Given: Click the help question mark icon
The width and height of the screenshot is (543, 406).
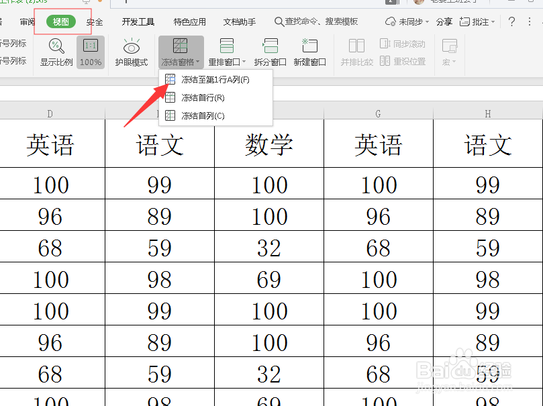Looking at the screenshot, I should pyautogui.click(x=511, y=21).
